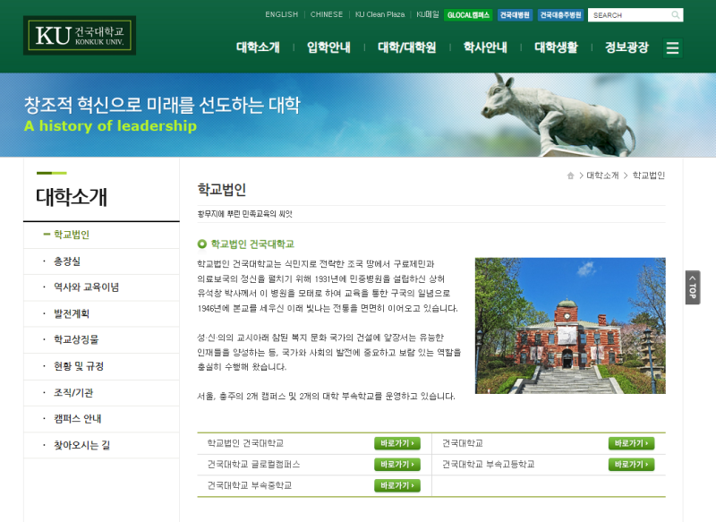Click the KU Konkuk University logo
The width and height of the screenshot is (716, 522).
pos(80,36)
